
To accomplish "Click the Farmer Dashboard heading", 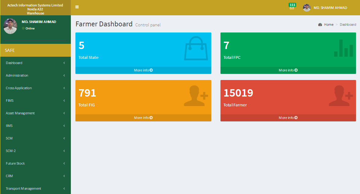I will coord(104,24).
